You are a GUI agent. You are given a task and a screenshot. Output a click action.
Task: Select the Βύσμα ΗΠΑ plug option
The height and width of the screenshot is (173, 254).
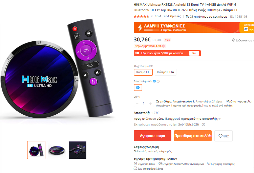coord(166,72)
